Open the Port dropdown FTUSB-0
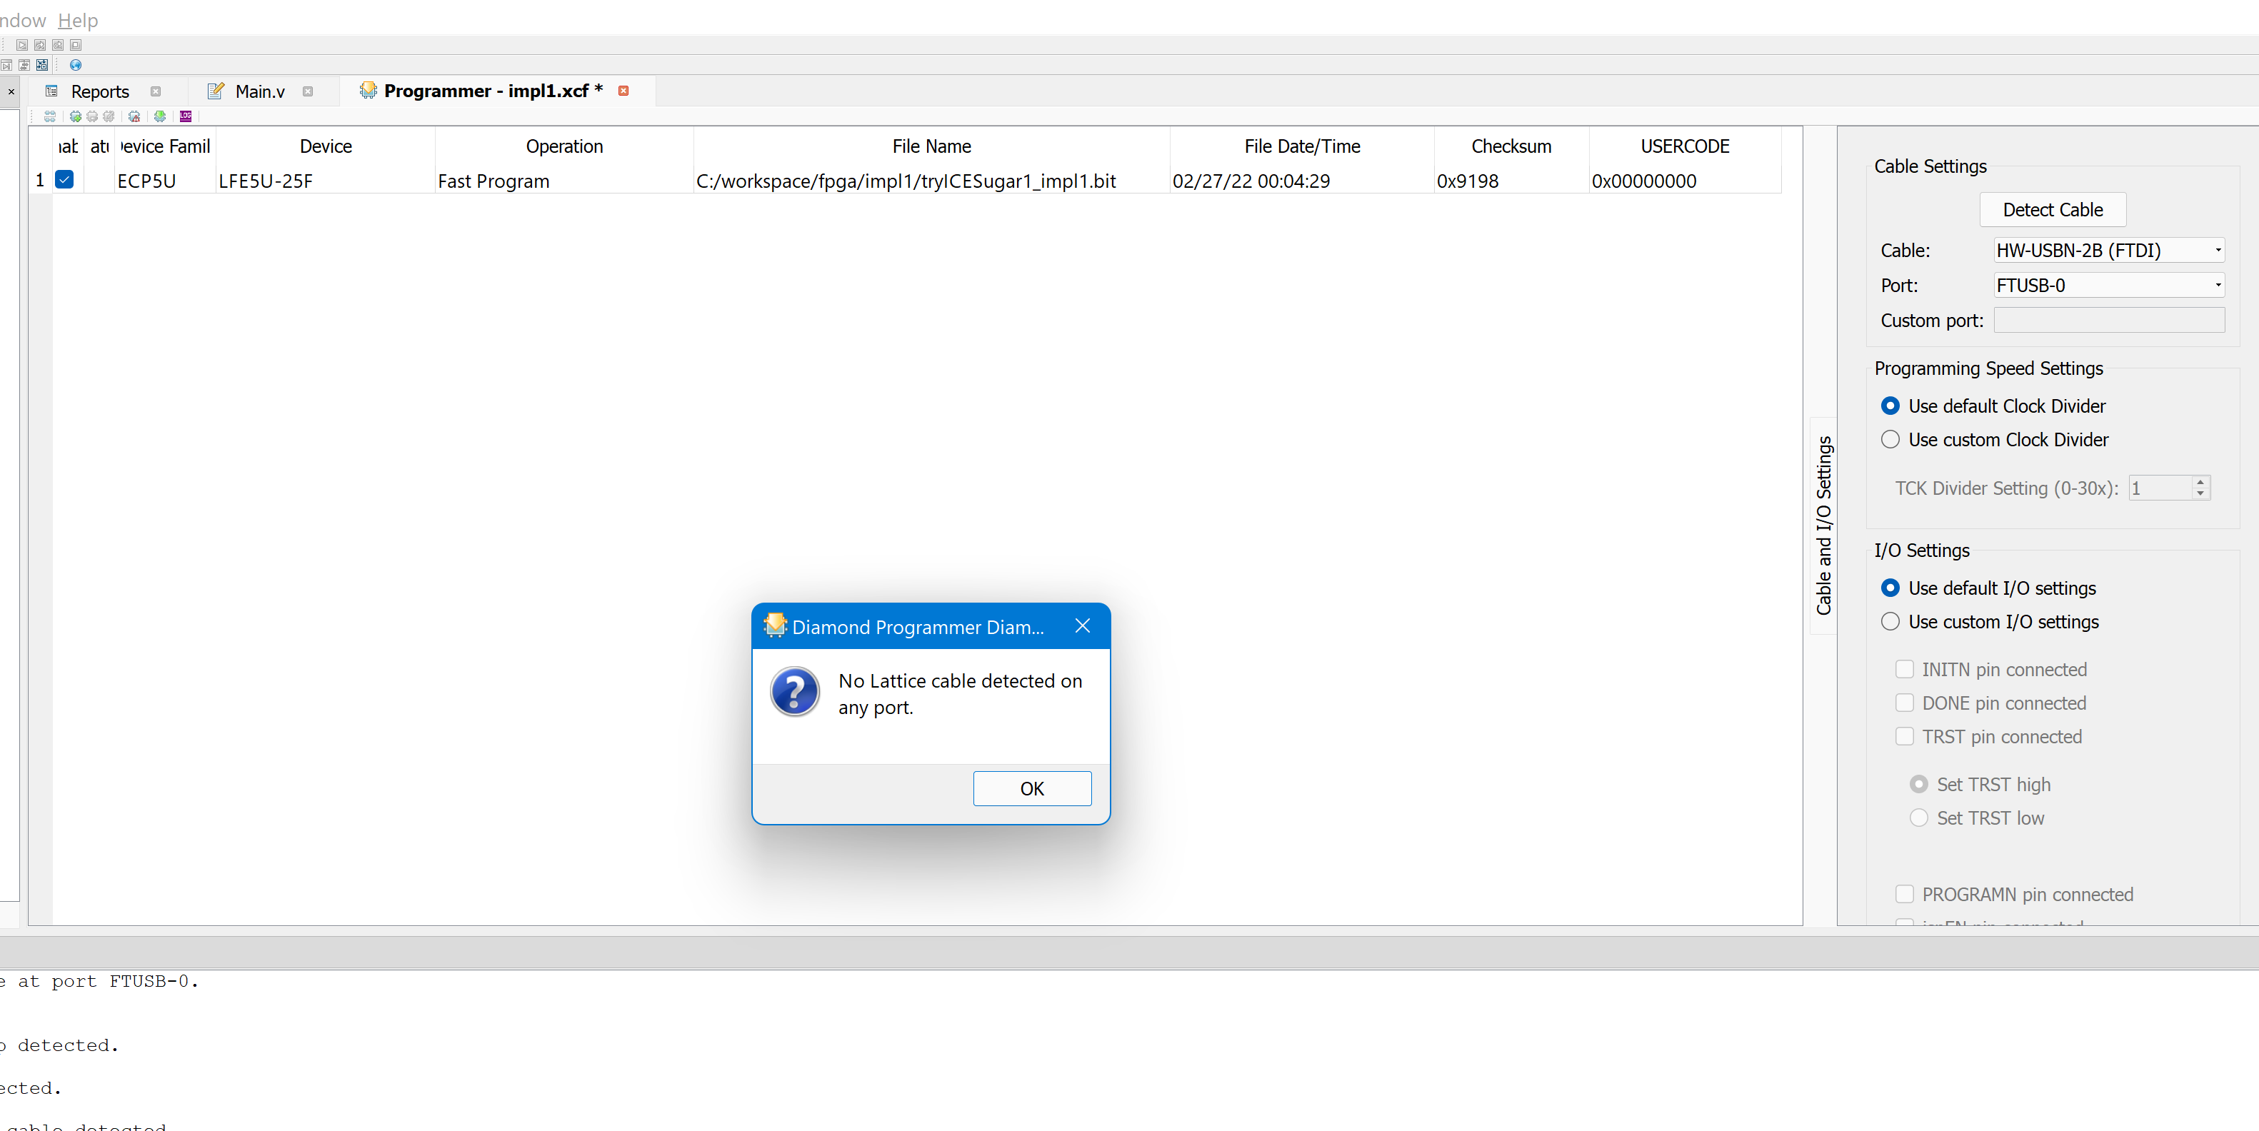Image resolution: width=2259 pixels, height=1131 pixels. (x=2108, y=285)
